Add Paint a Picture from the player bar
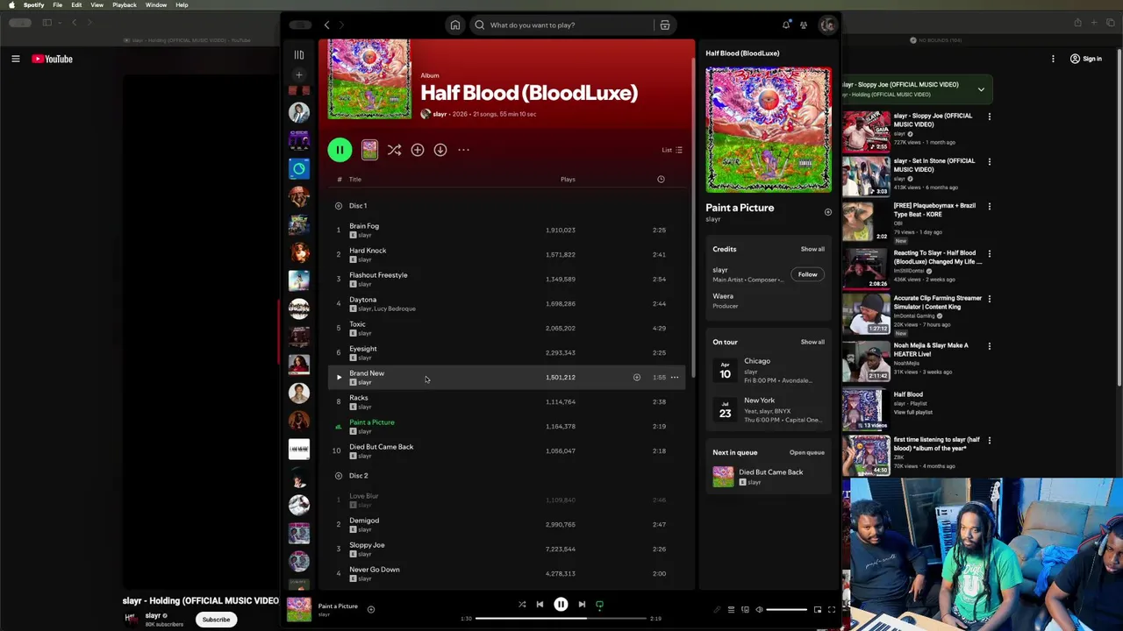This screenshot has height=631, width=1123. pos(371,610)
